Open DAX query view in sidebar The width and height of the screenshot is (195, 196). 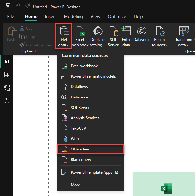6,101
